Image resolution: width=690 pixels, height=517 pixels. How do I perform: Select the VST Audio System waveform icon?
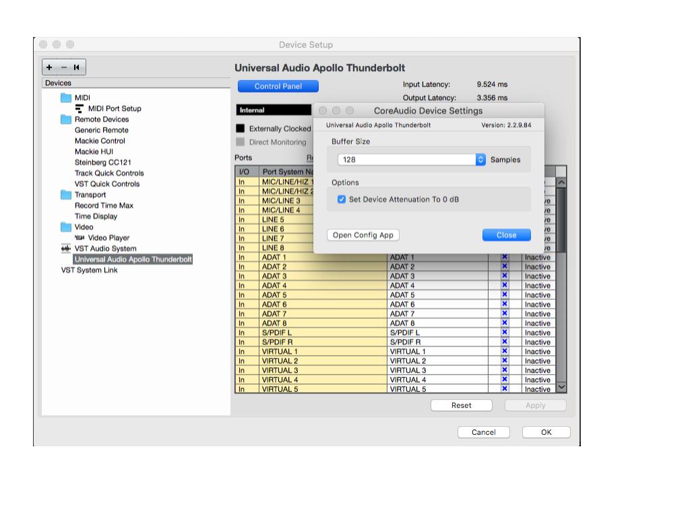pos(66,248)
